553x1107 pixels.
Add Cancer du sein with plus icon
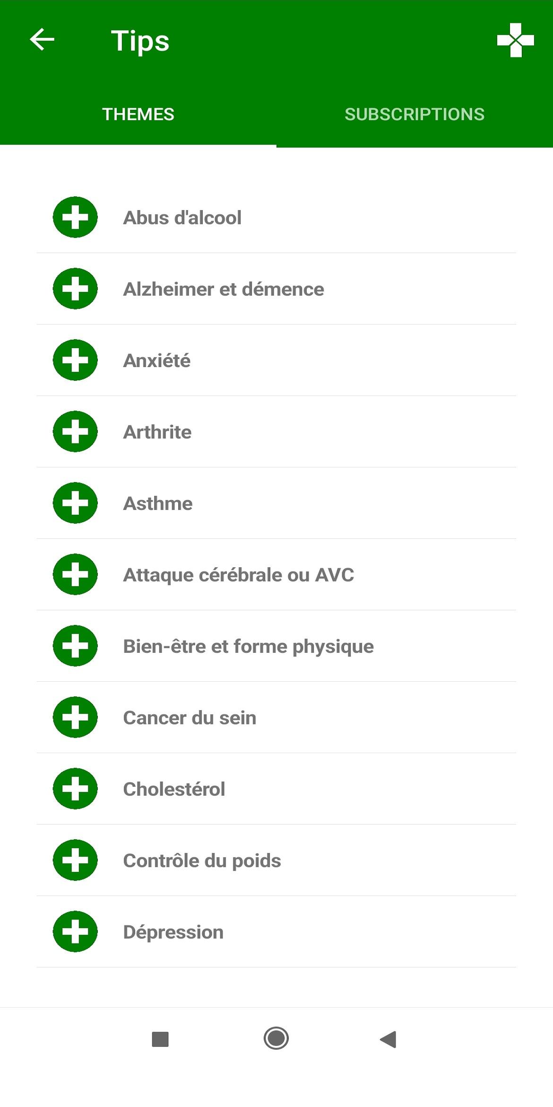[x=75, y=718]
